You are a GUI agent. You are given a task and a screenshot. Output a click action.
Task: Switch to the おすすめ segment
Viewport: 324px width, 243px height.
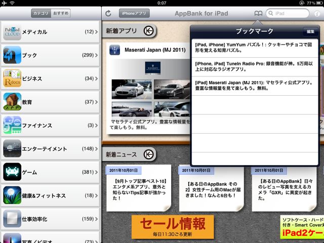[61, 13]
